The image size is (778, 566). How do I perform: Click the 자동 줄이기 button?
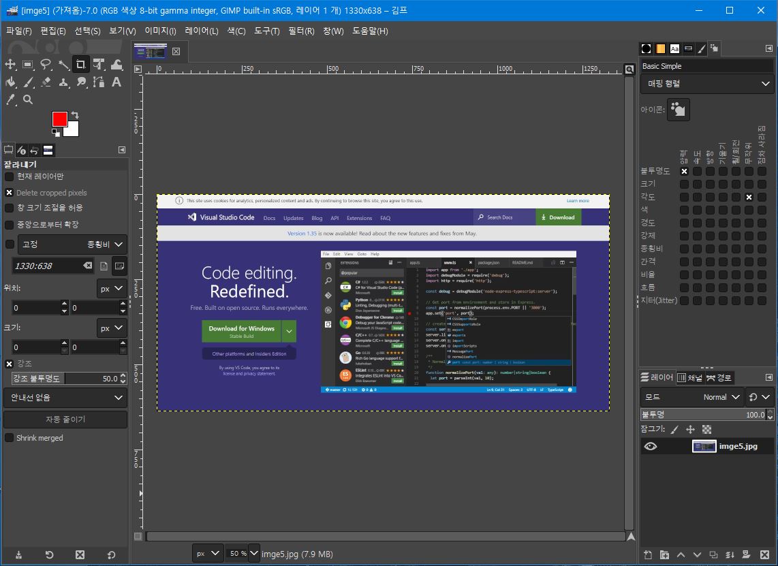pyautogui.click(x=65, y=419)
